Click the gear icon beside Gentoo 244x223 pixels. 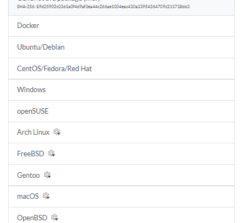pos(48,175)
